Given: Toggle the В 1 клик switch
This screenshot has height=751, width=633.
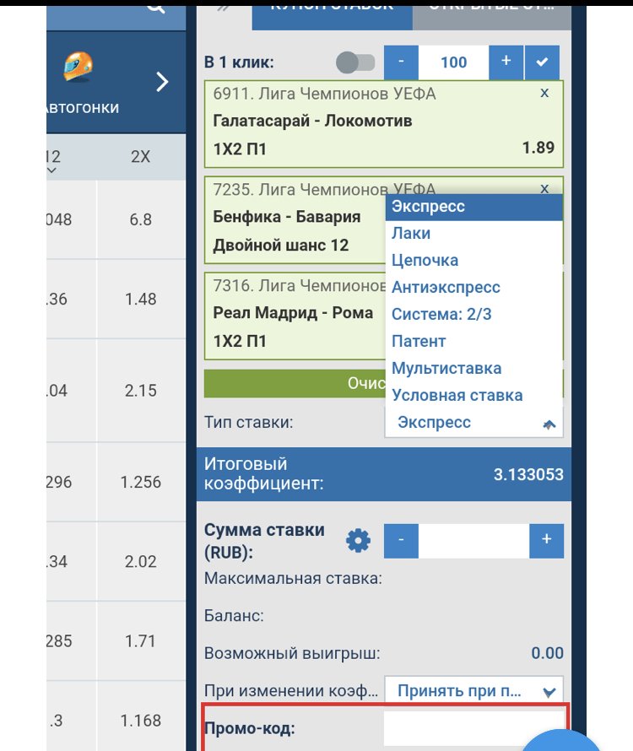Looking at the screenshot, I should coord(354,62).
